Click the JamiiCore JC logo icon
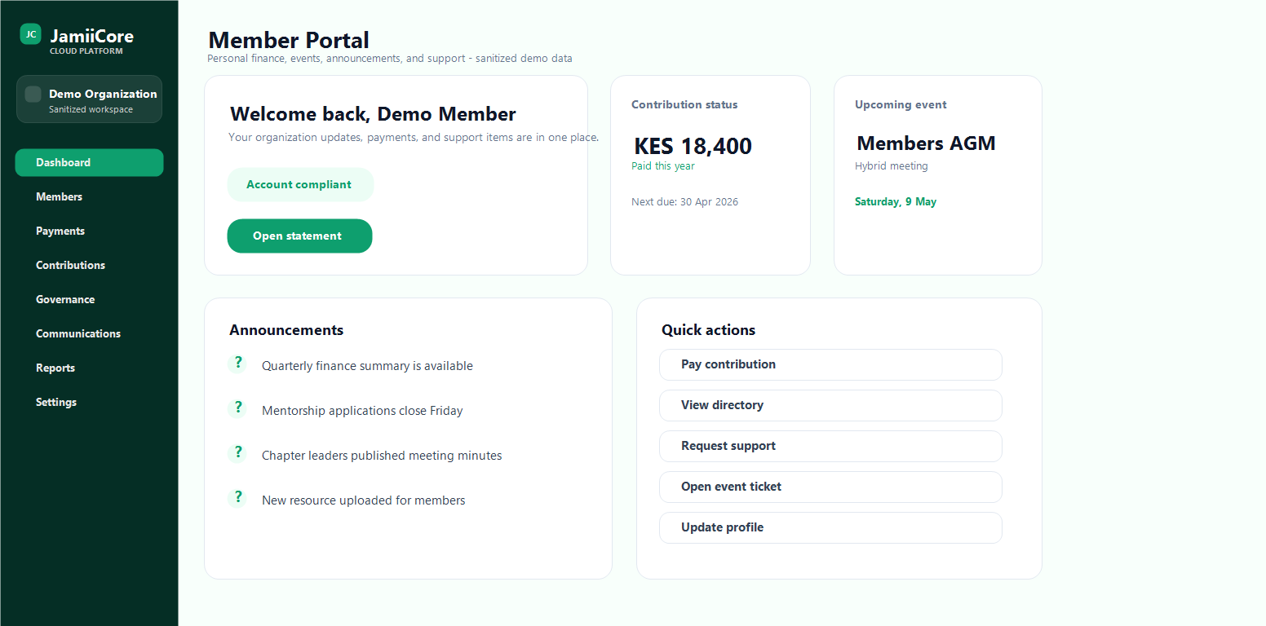This screenshot has width=1266, height=626. pos(30,33)
